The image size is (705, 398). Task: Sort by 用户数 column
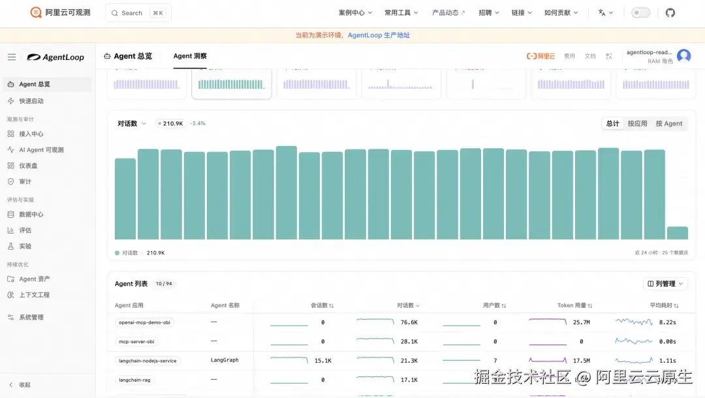(x=494, y=305)
